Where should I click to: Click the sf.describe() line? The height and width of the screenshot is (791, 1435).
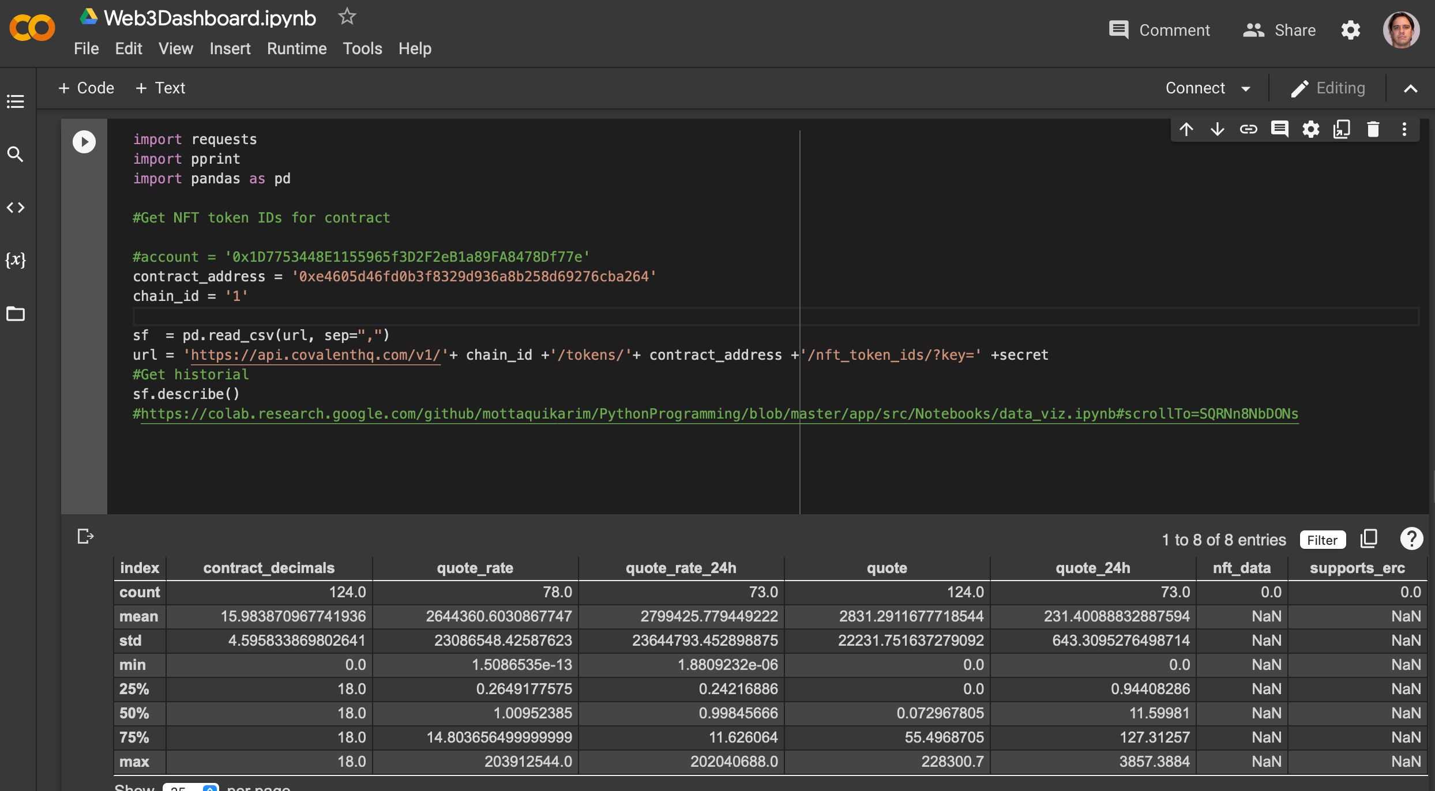click(186, 394)
